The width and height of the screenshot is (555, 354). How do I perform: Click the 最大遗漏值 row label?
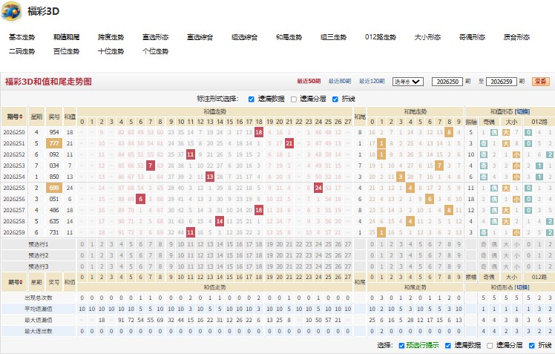(x=39, y=321)
